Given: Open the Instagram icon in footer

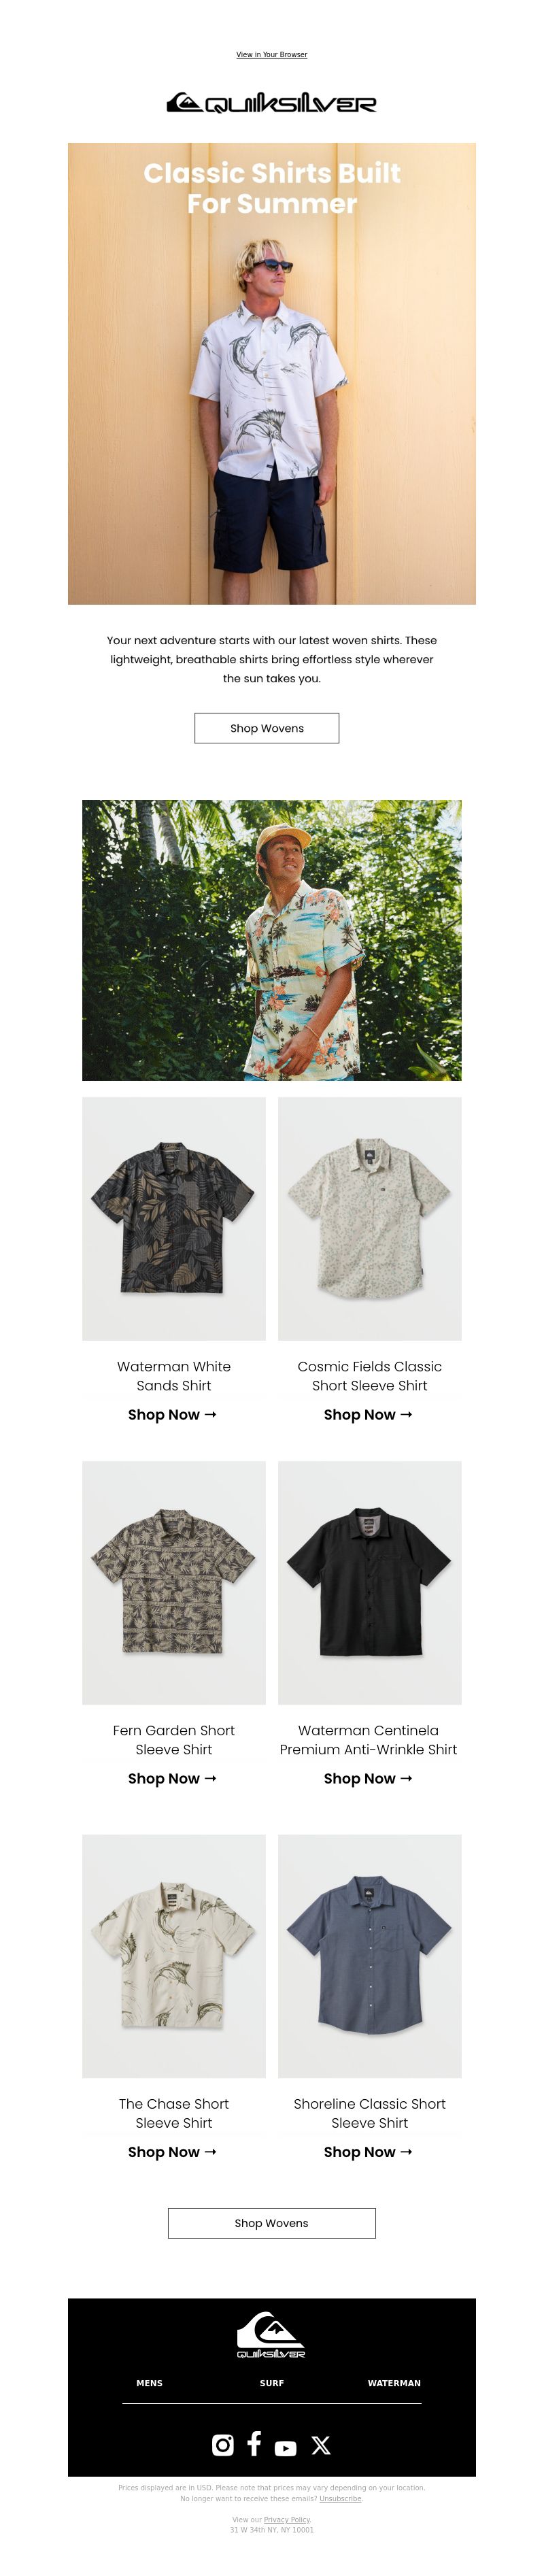Looking at the screenshot, I should (x=223, y=2444).
